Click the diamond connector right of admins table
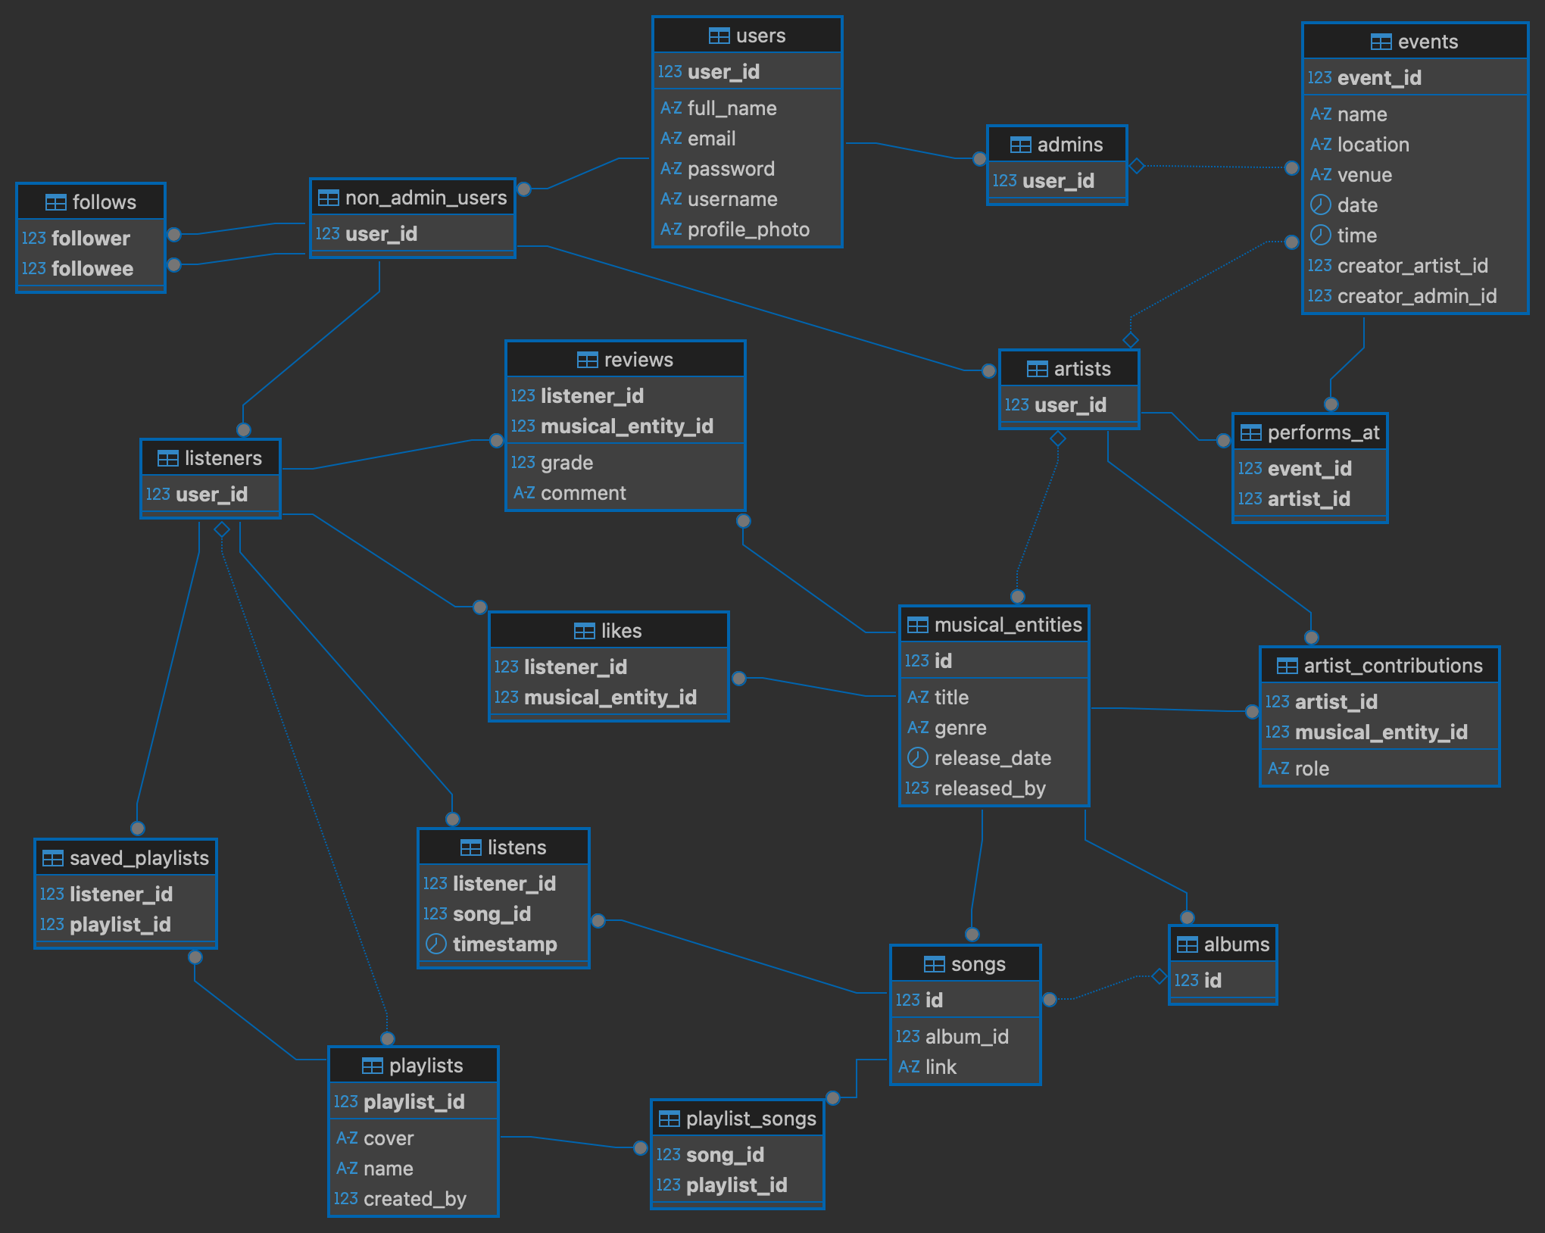 pos(1137,166)
